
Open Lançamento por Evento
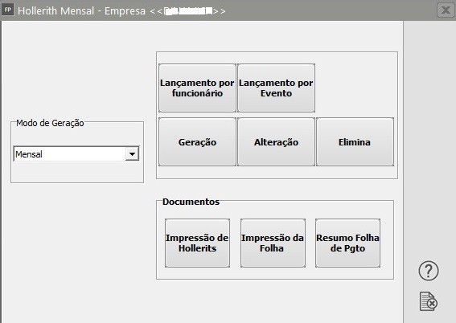pos(276,88)
